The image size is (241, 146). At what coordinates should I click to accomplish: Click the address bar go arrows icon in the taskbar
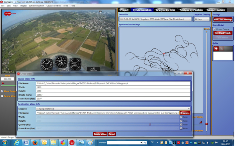(x=145, y=143)
